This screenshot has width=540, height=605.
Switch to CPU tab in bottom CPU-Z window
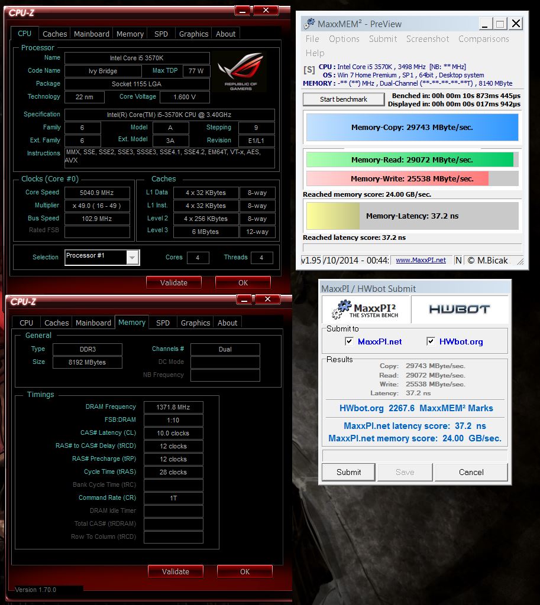26,323
